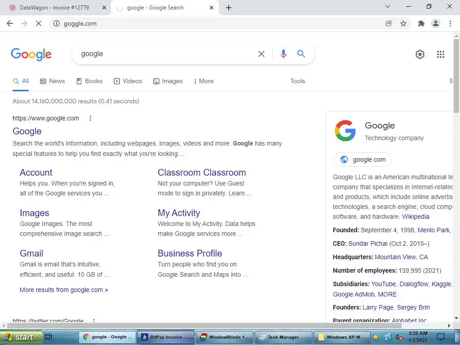This screenshot has height=345, width=460.
Task: Open the Larry Page link
Action: tap(378, 307)
